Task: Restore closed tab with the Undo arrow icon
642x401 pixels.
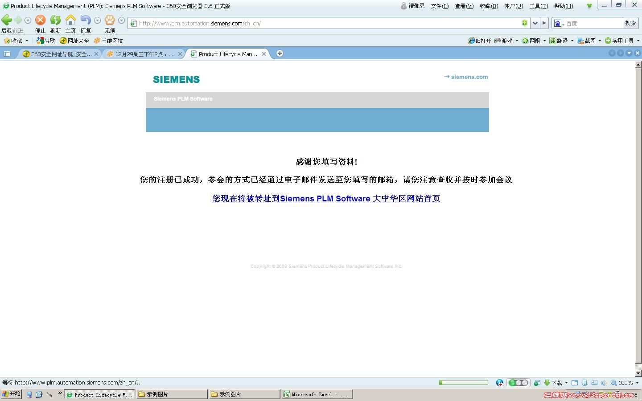Action: click(x=86, y=20)
